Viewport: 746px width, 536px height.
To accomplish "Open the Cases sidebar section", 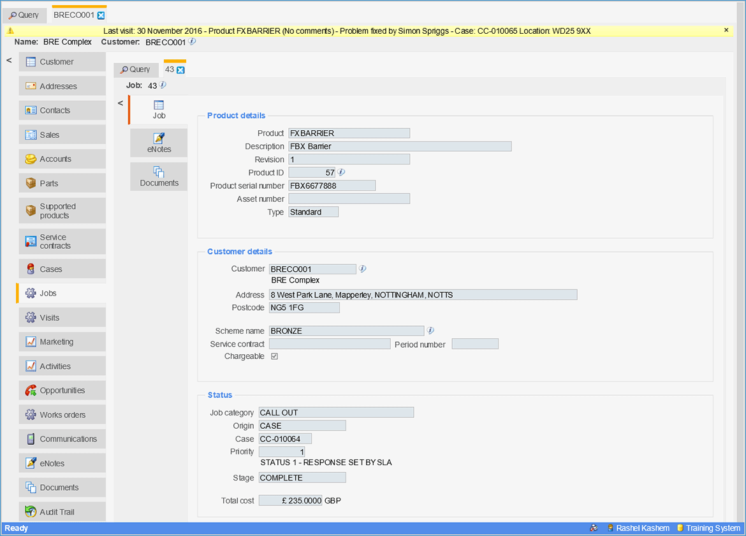I will click(x=62, y=269).
